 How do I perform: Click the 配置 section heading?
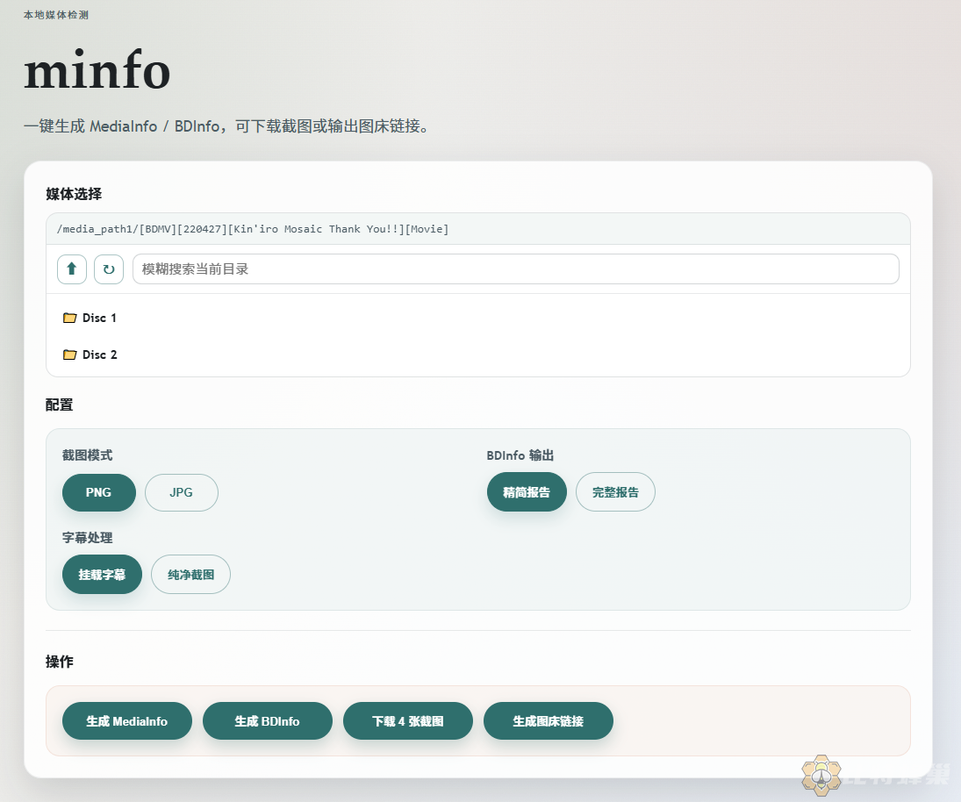click(60, 405)
